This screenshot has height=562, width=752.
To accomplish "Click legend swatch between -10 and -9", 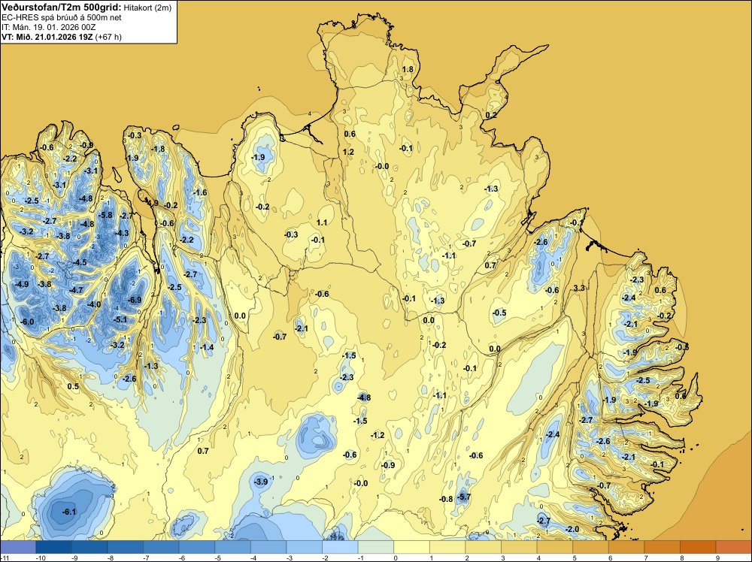I will (x=53, y=547).
